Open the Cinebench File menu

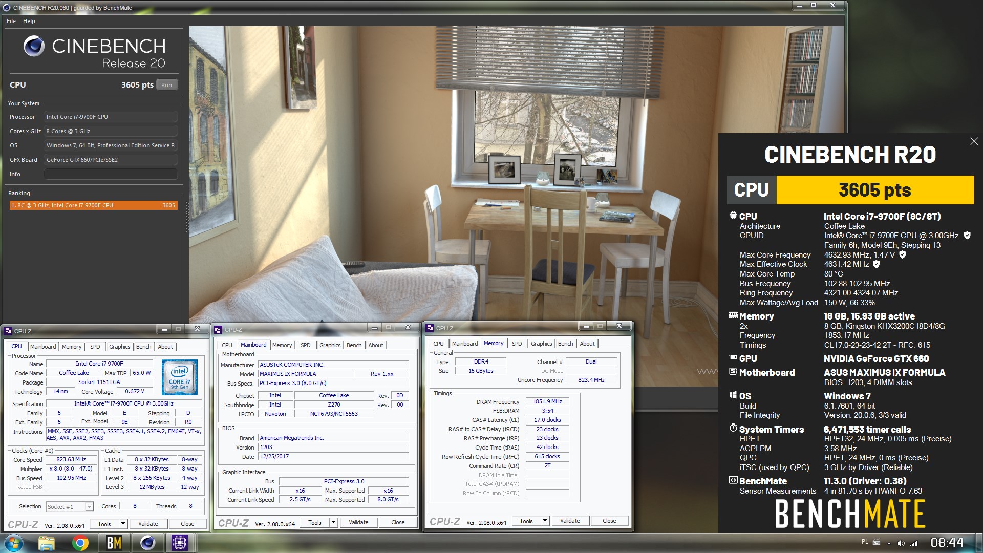coord(11,21)
